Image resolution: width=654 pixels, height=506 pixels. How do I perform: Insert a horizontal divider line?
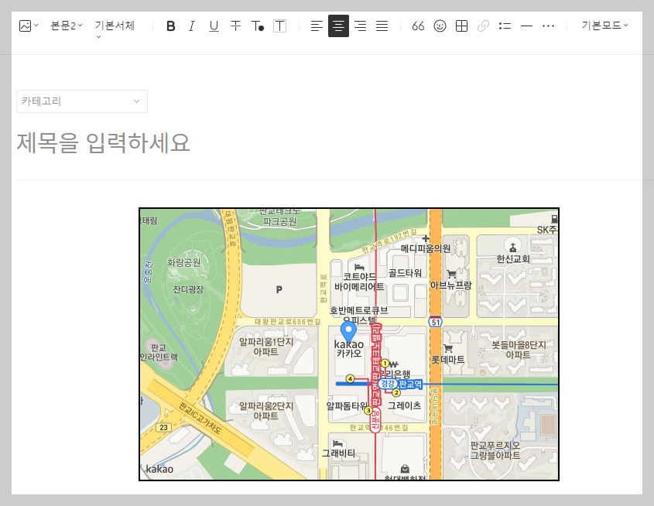pyautogui.click(x=527, y=26)
